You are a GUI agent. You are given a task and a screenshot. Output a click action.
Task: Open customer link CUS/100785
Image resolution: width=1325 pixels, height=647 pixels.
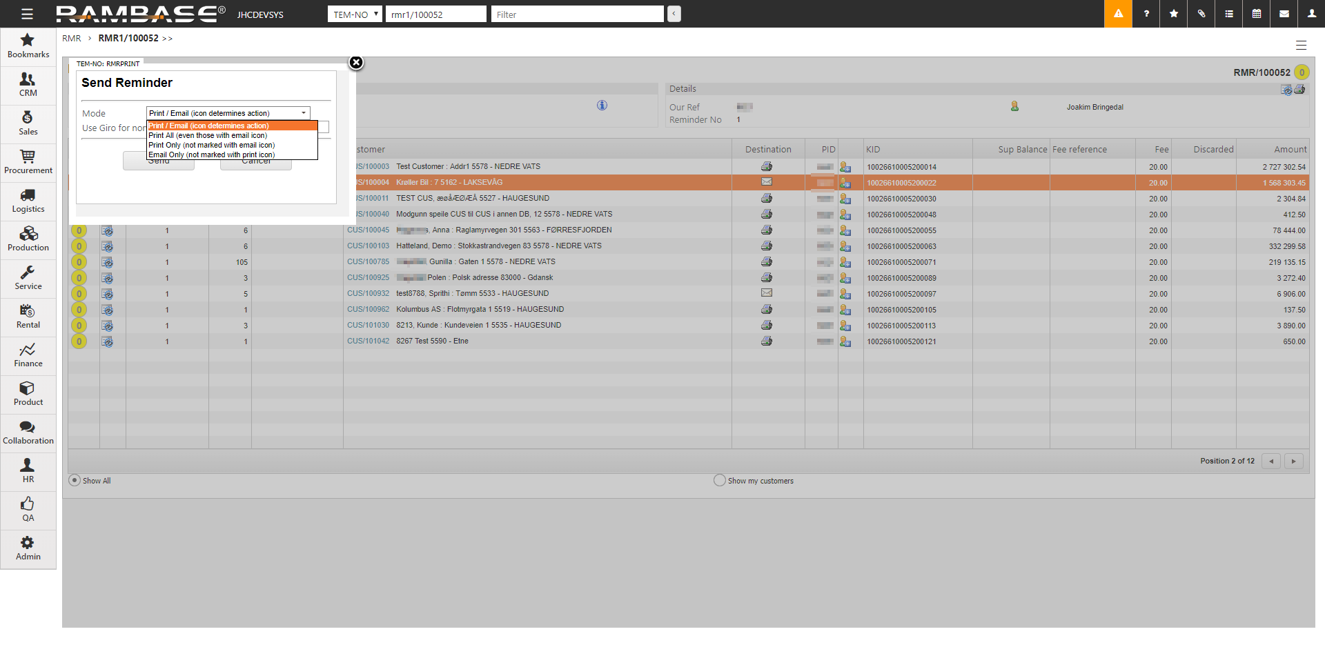[368, 262]
